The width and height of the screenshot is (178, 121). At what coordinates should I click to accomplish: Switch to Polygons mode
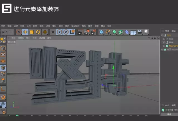click(x=3, y=81)
